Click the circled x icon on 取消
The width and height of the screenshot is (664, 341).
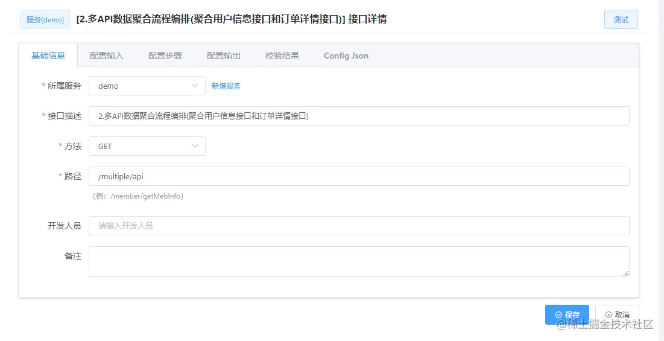[x=609, y=314]
